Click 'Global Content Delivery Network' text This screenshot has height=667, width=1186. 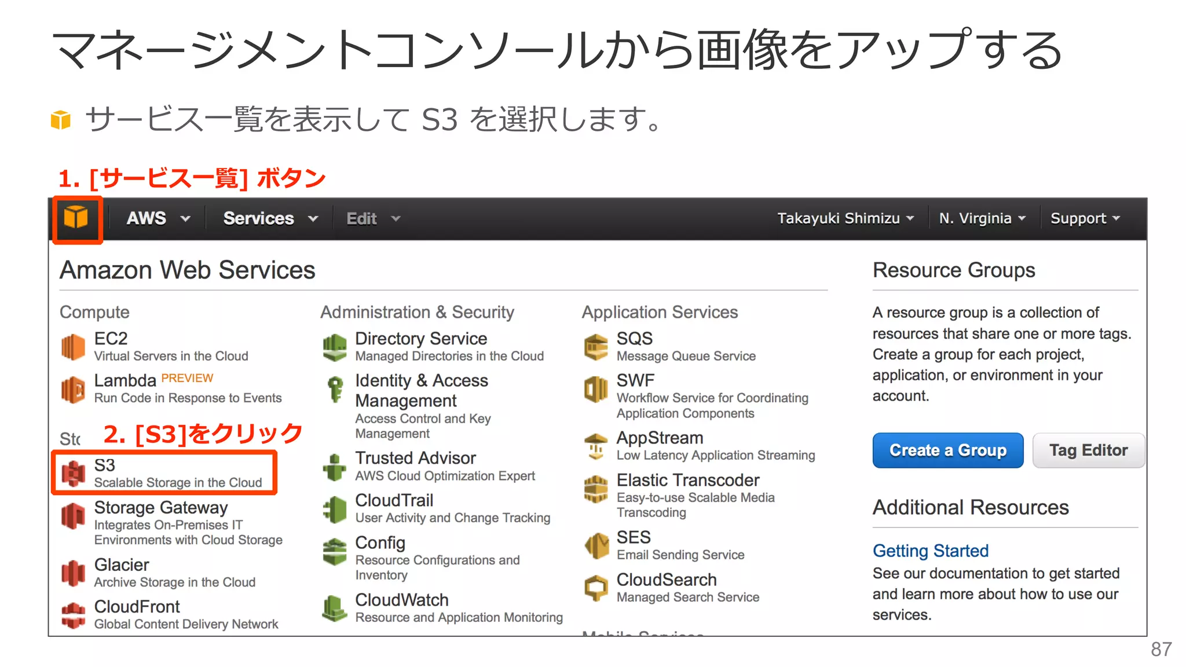coord(186,624)
